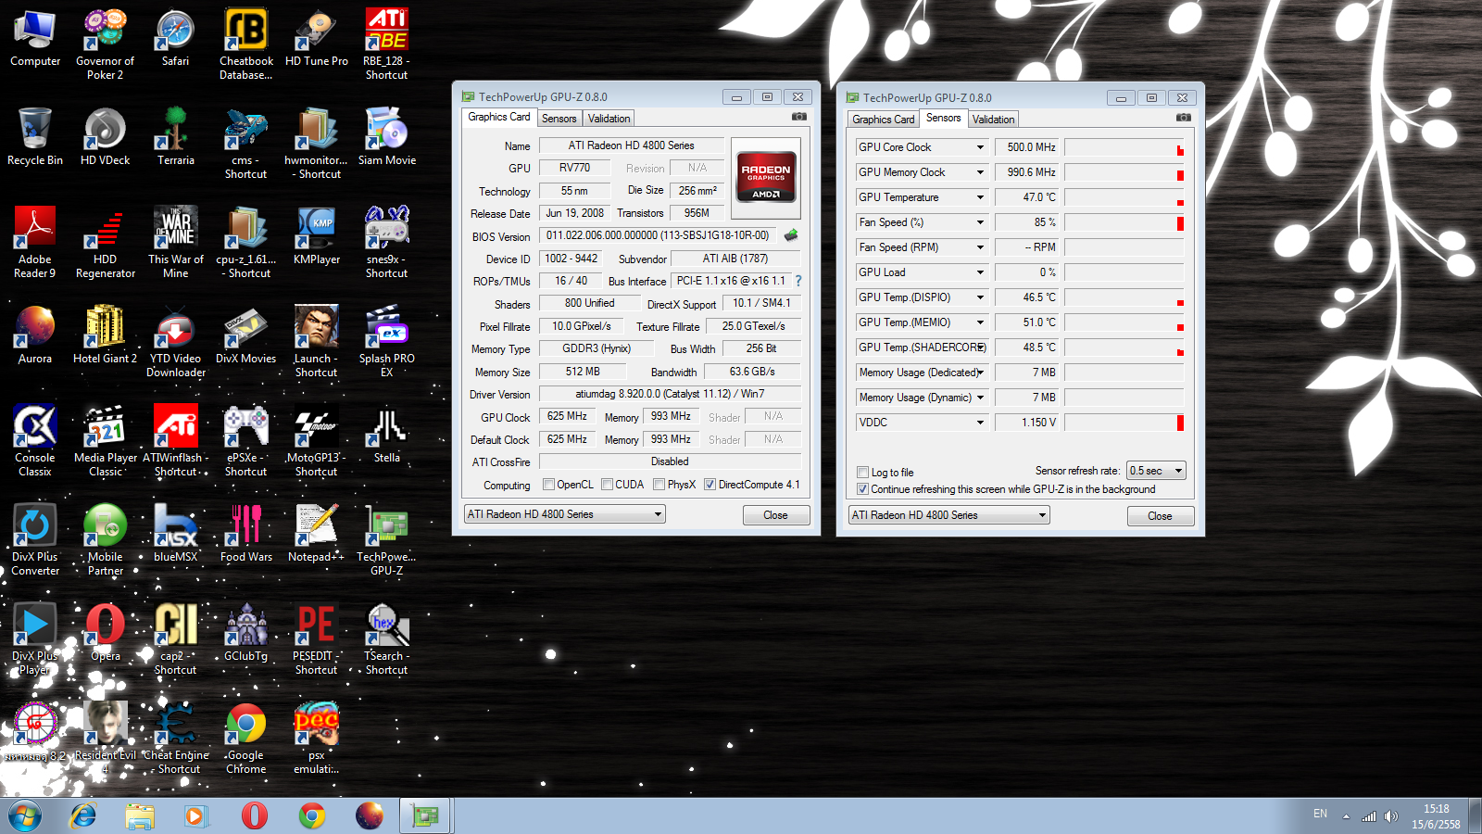
Task: Open the Governor of Poker 2 desktop icon
Action: pos(105,44)
